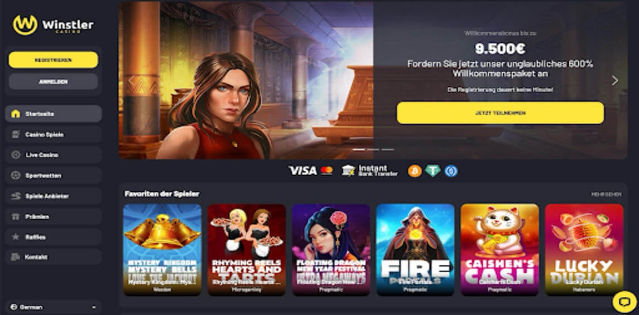Click the Mastercard logo

point(326,171)
